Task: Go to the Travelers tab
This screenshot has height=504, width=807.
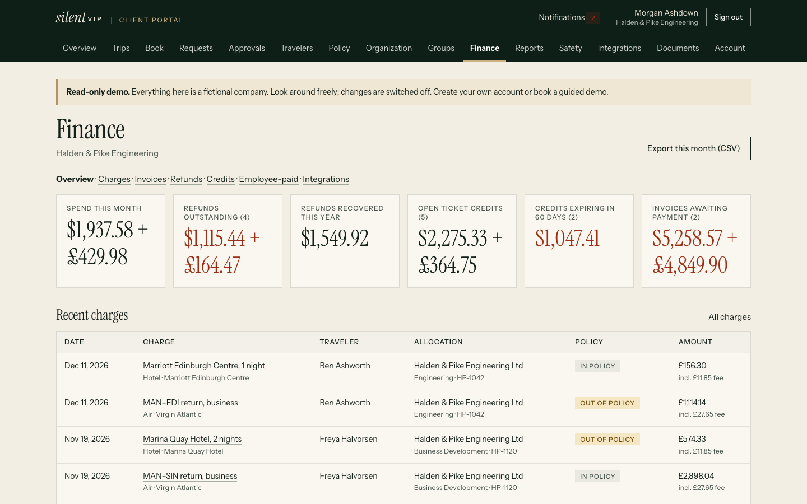Action: [x=297, y=48]
